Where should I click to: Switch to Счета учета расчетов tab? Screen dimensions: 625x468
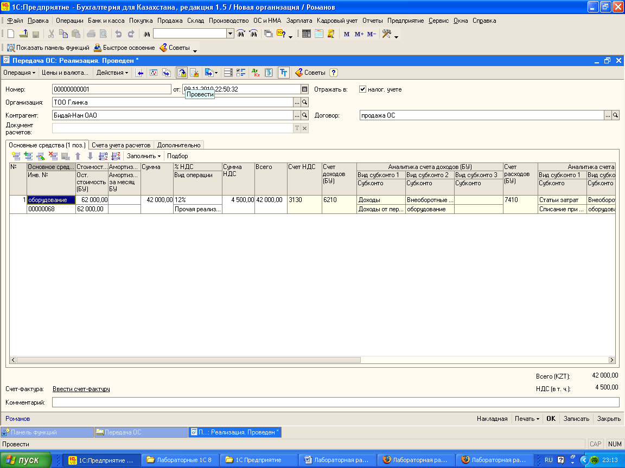pyautogui.click(x=121, y=145)
